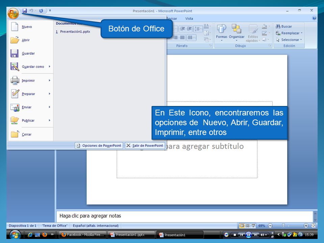The height and width of the screenshot is (243, 324).
Task: Click the zoom in plus button
Action: pyautogui.click(x=306, y=226)
